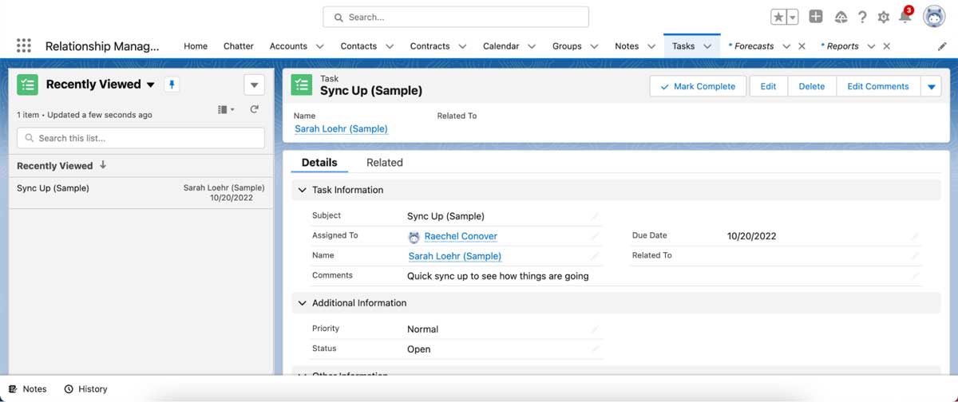Open more actions dropdown next to Edit Comments

pyautogui.click(x=931, y=86)
